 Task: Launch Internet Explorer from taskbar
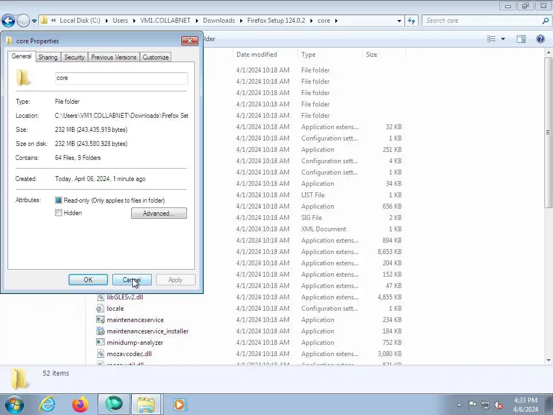pyautogui.click(x=47, y=404)
